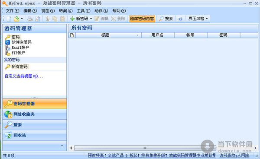
Task: Click the 搜索 navigation pane button
Action: [35, 124]
